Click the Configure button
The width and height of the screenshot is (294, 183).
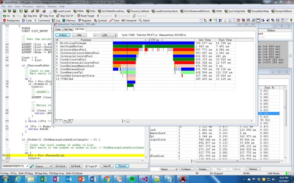tap(186, 169)
